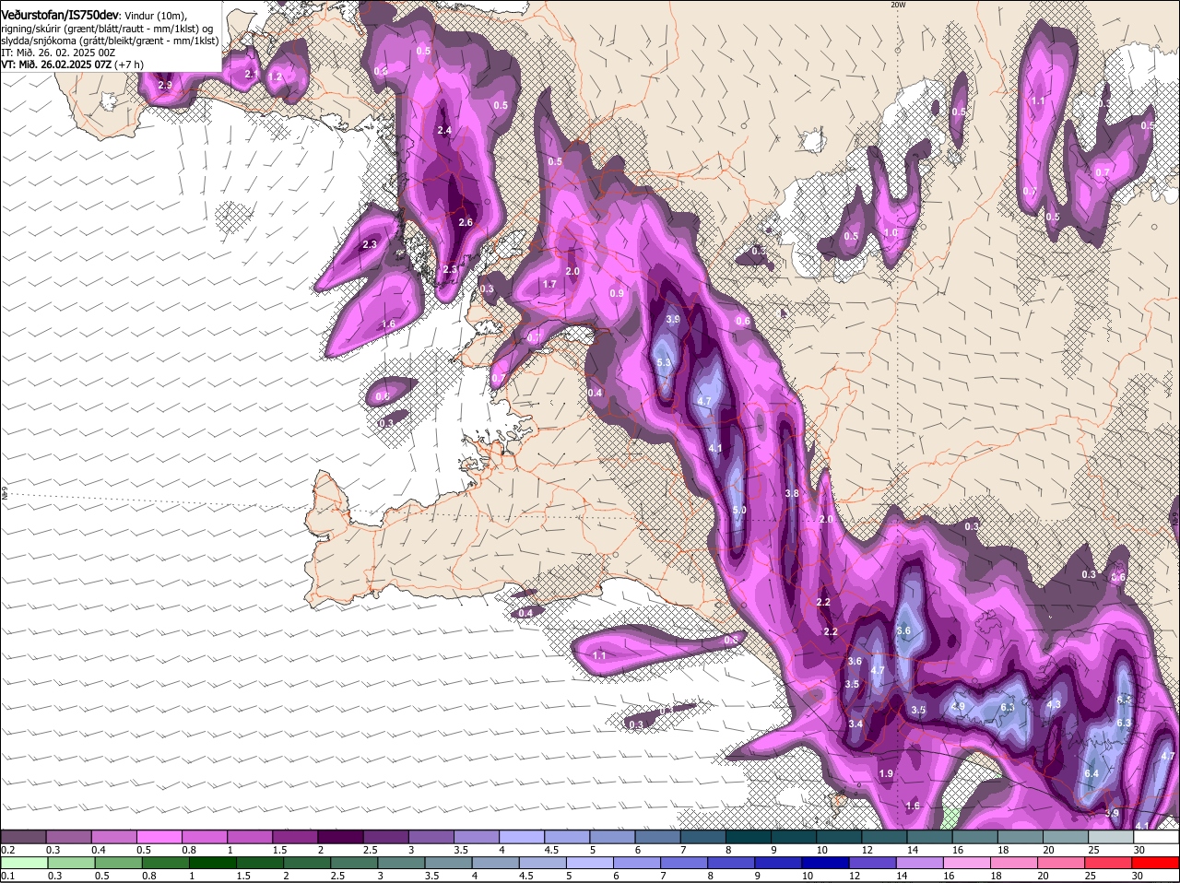Pick lower legend bright red swatch at 30
Screen dimensions: 1180x883
[x=1155, y=863]
